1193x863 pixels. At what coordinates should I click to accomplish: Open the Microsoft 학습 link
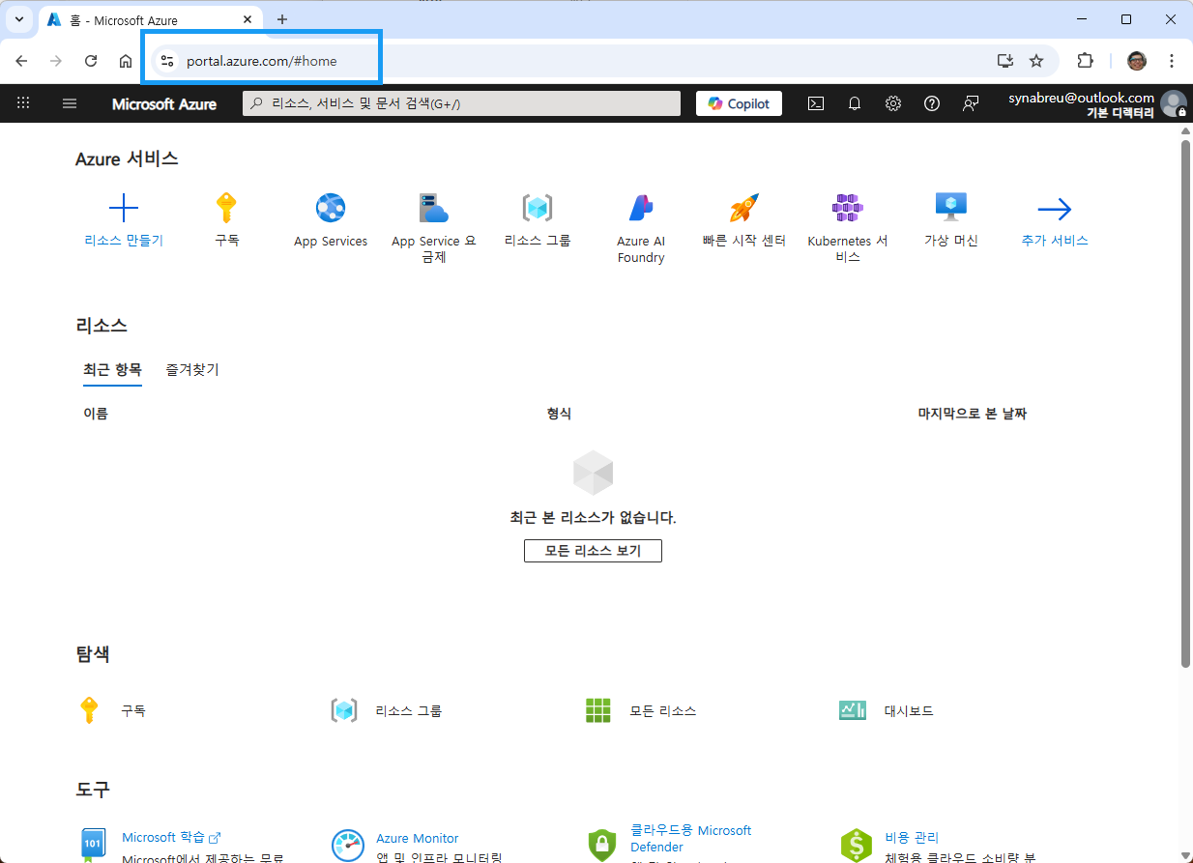coord(171,837)
